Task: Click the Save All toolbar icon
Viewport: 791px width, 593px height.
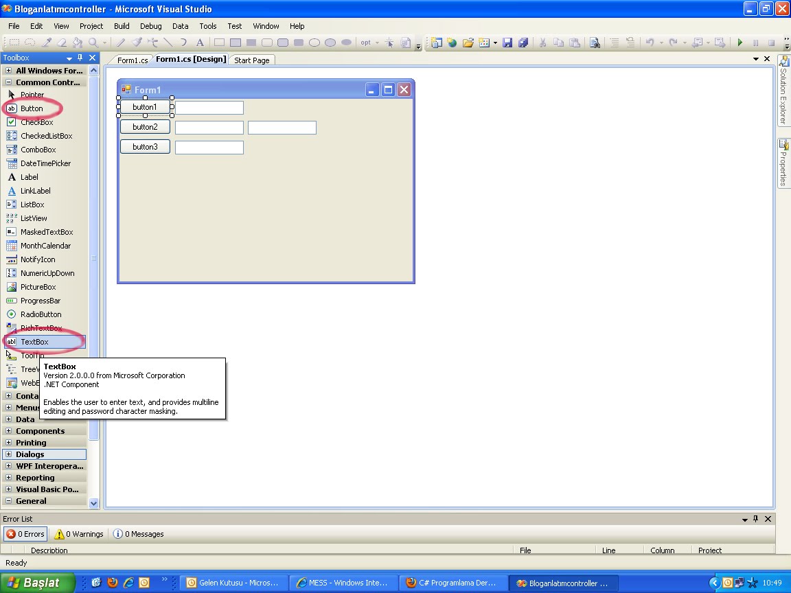Action: (x=523, y=43)
